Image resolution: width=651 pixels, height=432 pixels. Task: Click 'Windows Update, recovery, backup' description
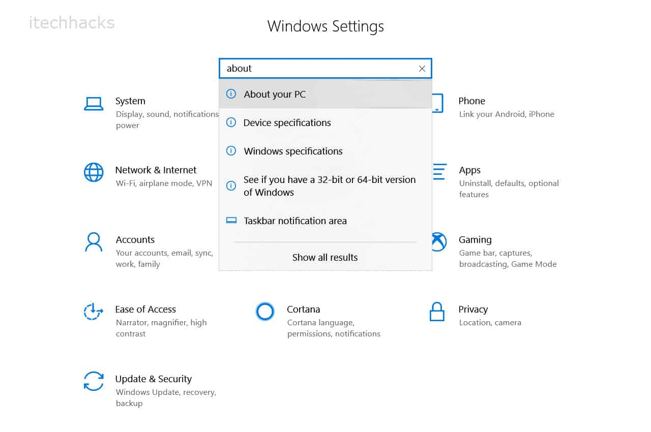coord(166,398)
